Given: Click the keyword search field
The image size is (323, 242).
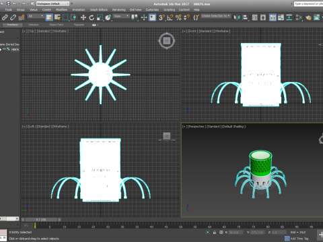Looking at the screenshot, I should (308, 4).
